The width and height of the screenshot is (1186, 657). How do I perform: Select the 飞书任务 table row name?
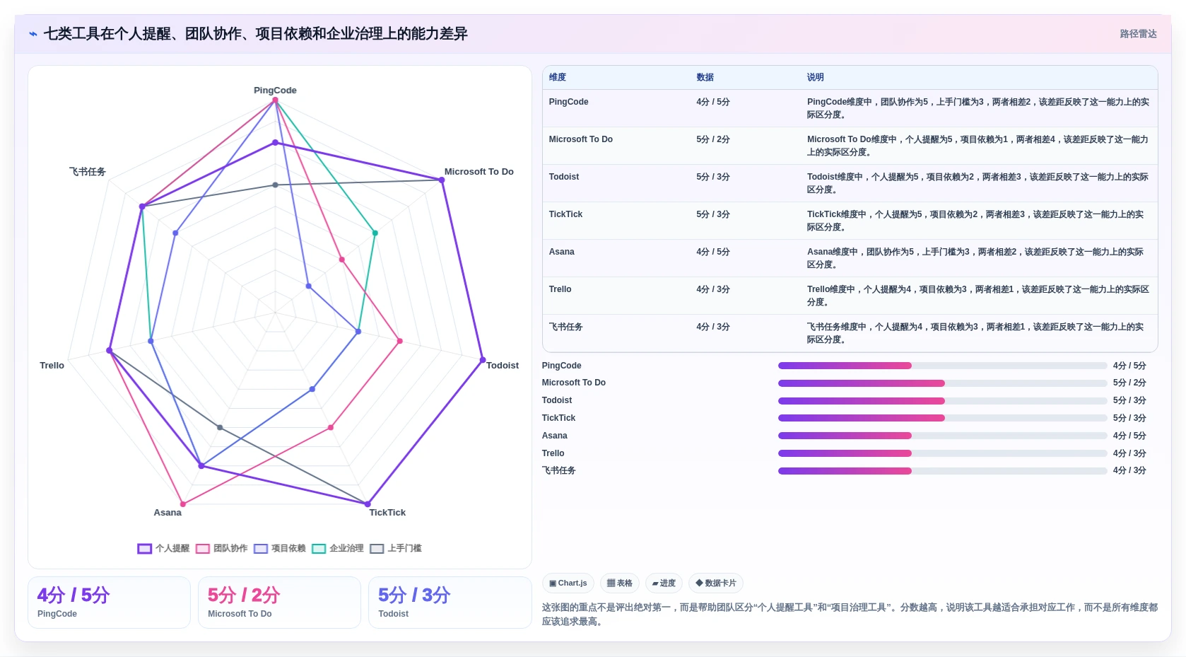click(566, 327)
